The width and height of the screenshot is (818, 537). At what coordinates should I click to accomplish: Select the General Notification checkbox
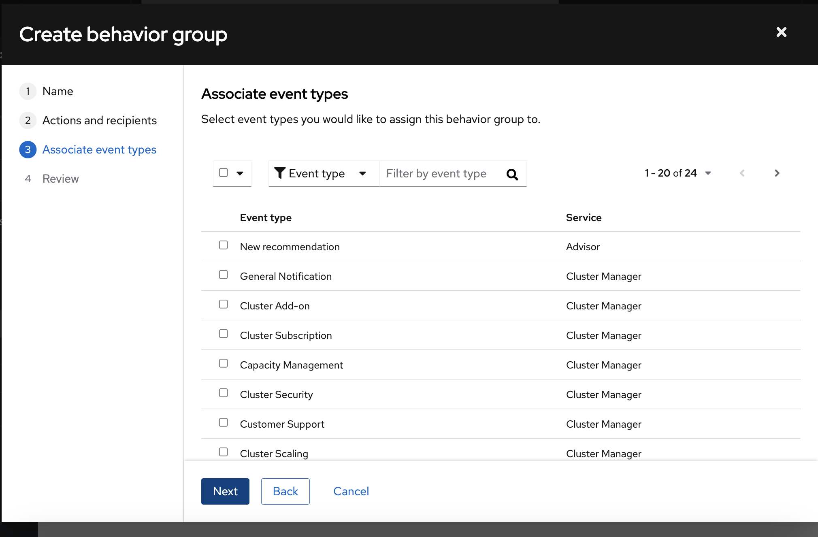pyautogui.click(x=224, y=275)
